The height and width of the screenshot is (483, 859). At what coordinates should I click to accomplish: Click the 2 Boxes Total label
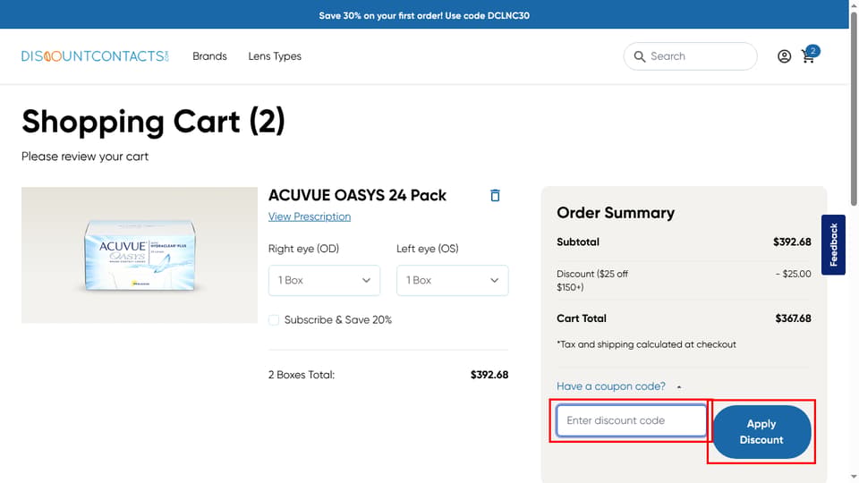302,375
